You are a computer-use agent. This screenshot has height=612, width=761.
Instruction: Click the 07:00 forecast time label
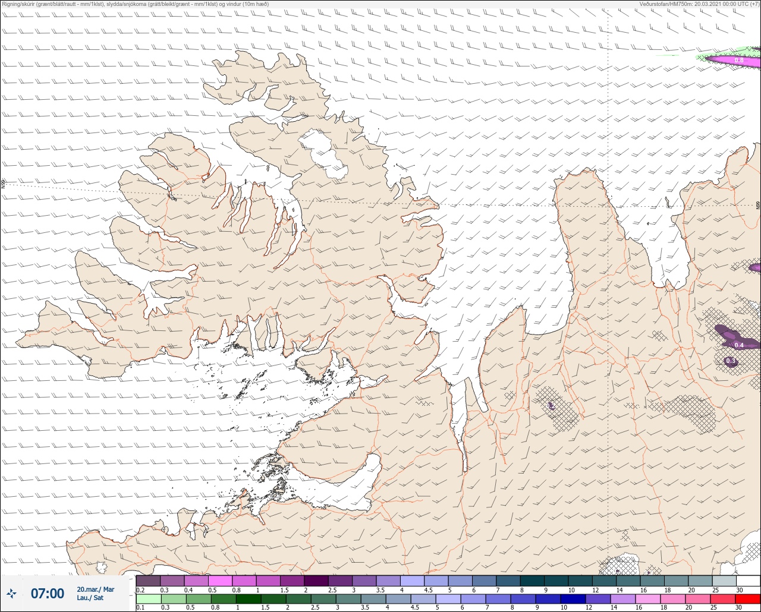click(47, 593)
